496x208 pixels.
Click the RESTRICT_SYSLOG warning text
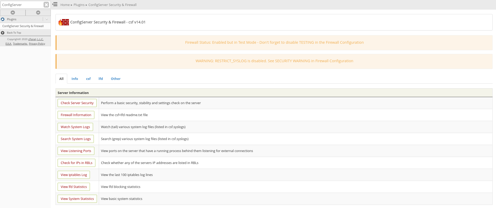[274, 61]
